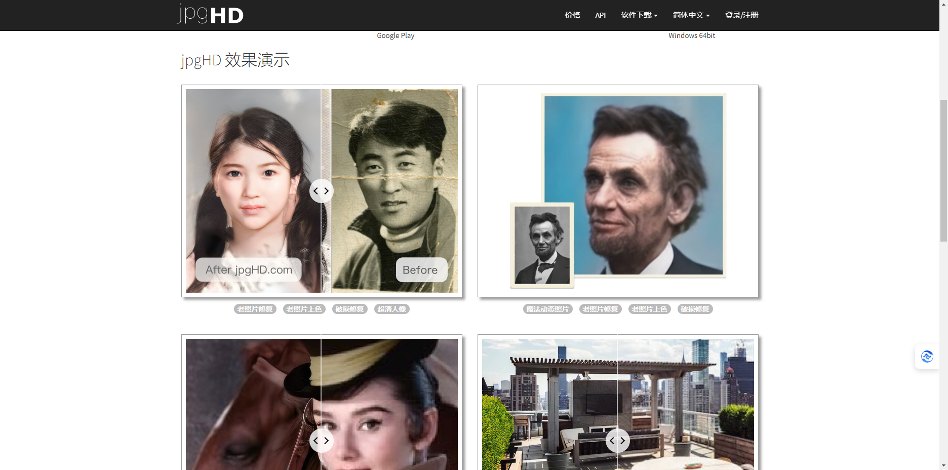Click the 魔法动态照片 tag under the Lincoln demo

click(547, 308)
